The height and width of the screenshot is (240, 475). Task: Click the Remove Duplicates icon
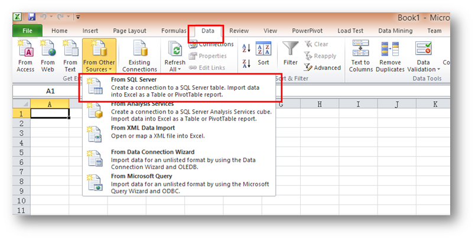[390, 48]
